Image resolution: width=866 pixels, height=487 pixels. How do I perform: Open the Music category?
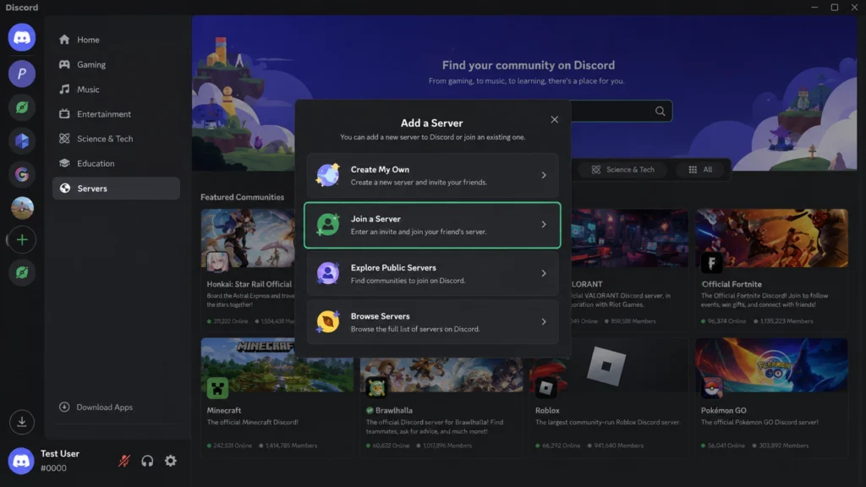click(116, 90)
